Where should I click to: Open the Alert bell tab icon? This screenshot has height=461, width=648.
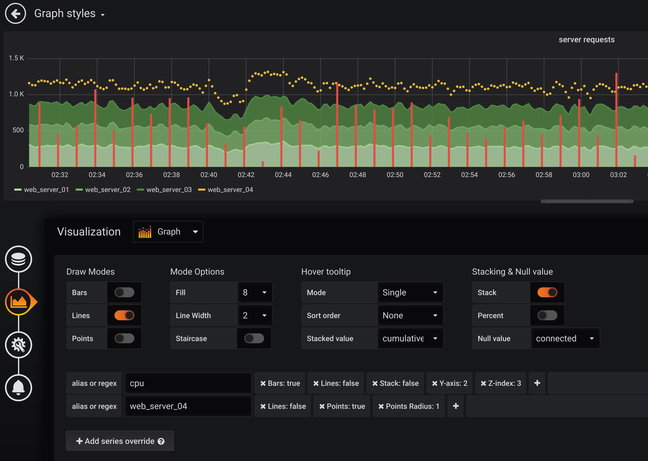click(x=18, y=388)
